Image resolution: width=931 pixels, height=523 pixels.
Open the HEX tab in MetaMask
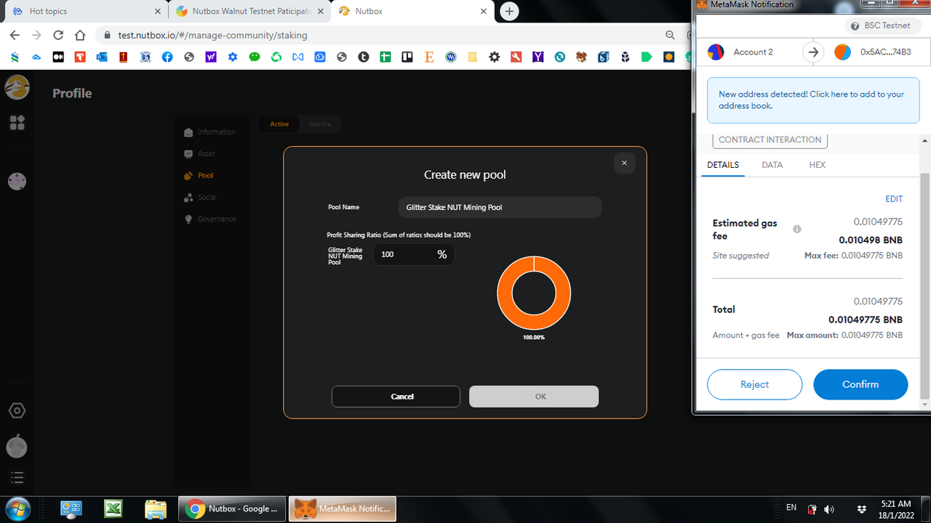pyautogui.click(x=818, y=165)
